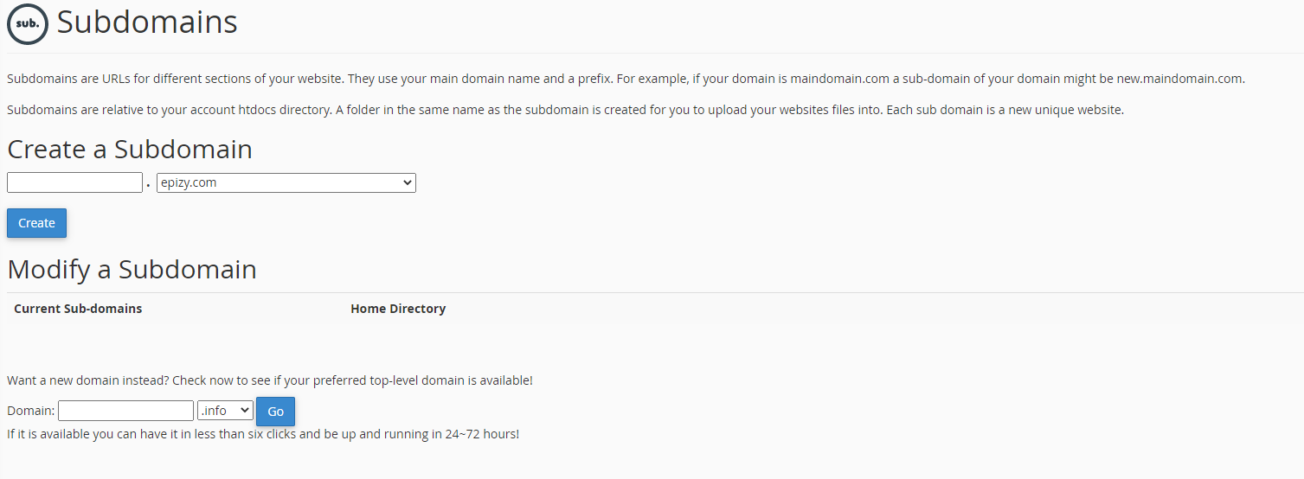
Task: Click the paragraph mentioning new.maindomain.com
Action: pos(626,79)
